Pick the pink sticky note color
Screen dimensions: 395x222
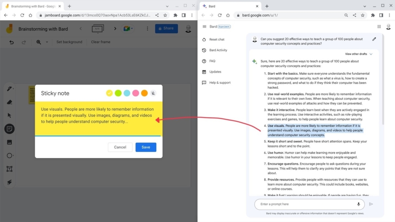[136, 93]
